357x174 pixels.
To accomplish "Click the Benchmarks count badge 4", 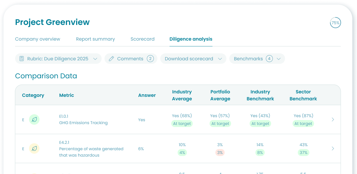I will [x=269, y=59].
